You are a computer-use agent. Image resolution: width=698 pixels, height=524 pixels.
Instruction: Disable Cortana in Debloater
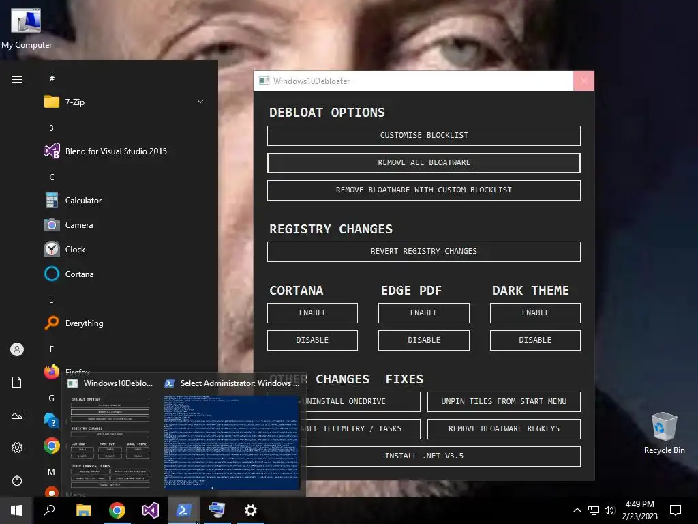click(x=312, y=340)
